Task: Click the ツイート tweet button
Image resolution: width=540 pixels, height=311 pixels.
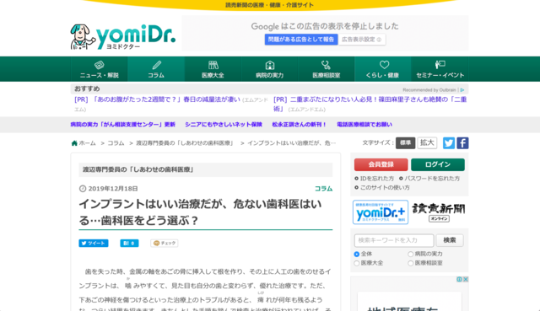Action: point(94,244)
